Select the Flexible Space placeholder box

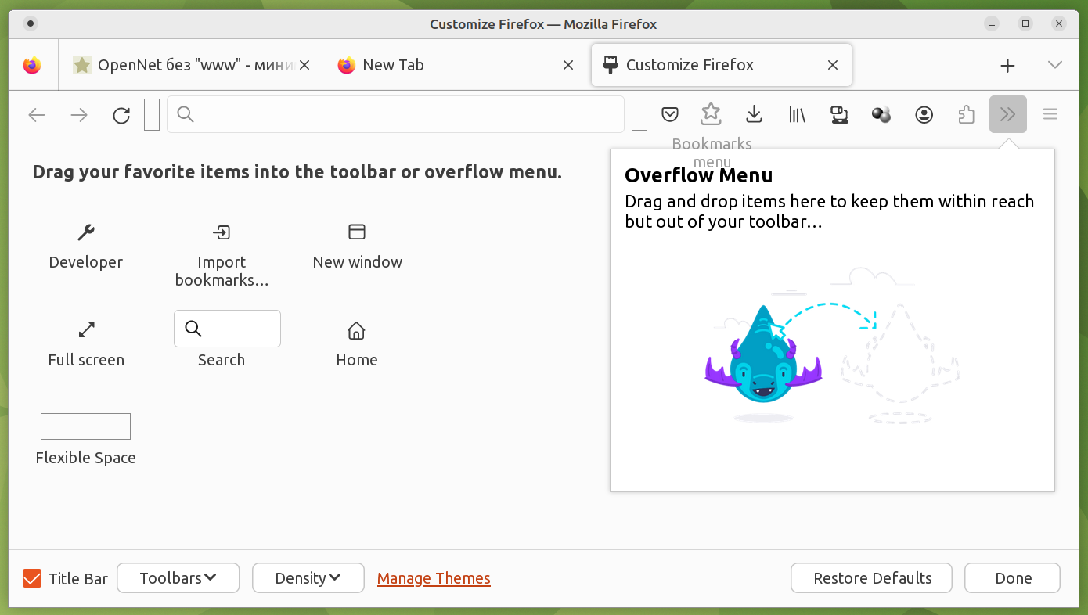click(x=85, y=426)
